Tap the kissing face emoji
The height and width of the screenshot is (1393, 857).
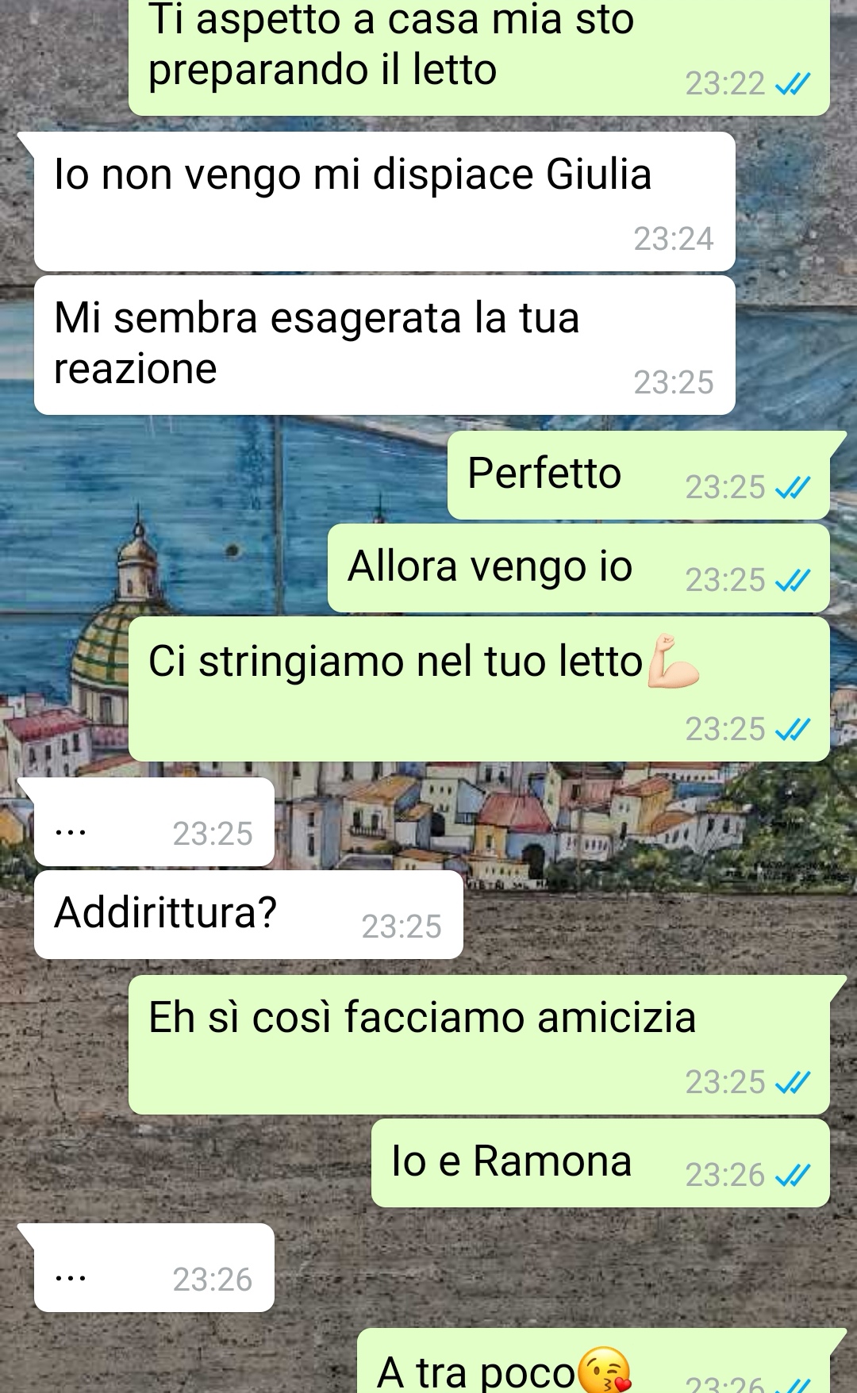[x=605, y=1371]
